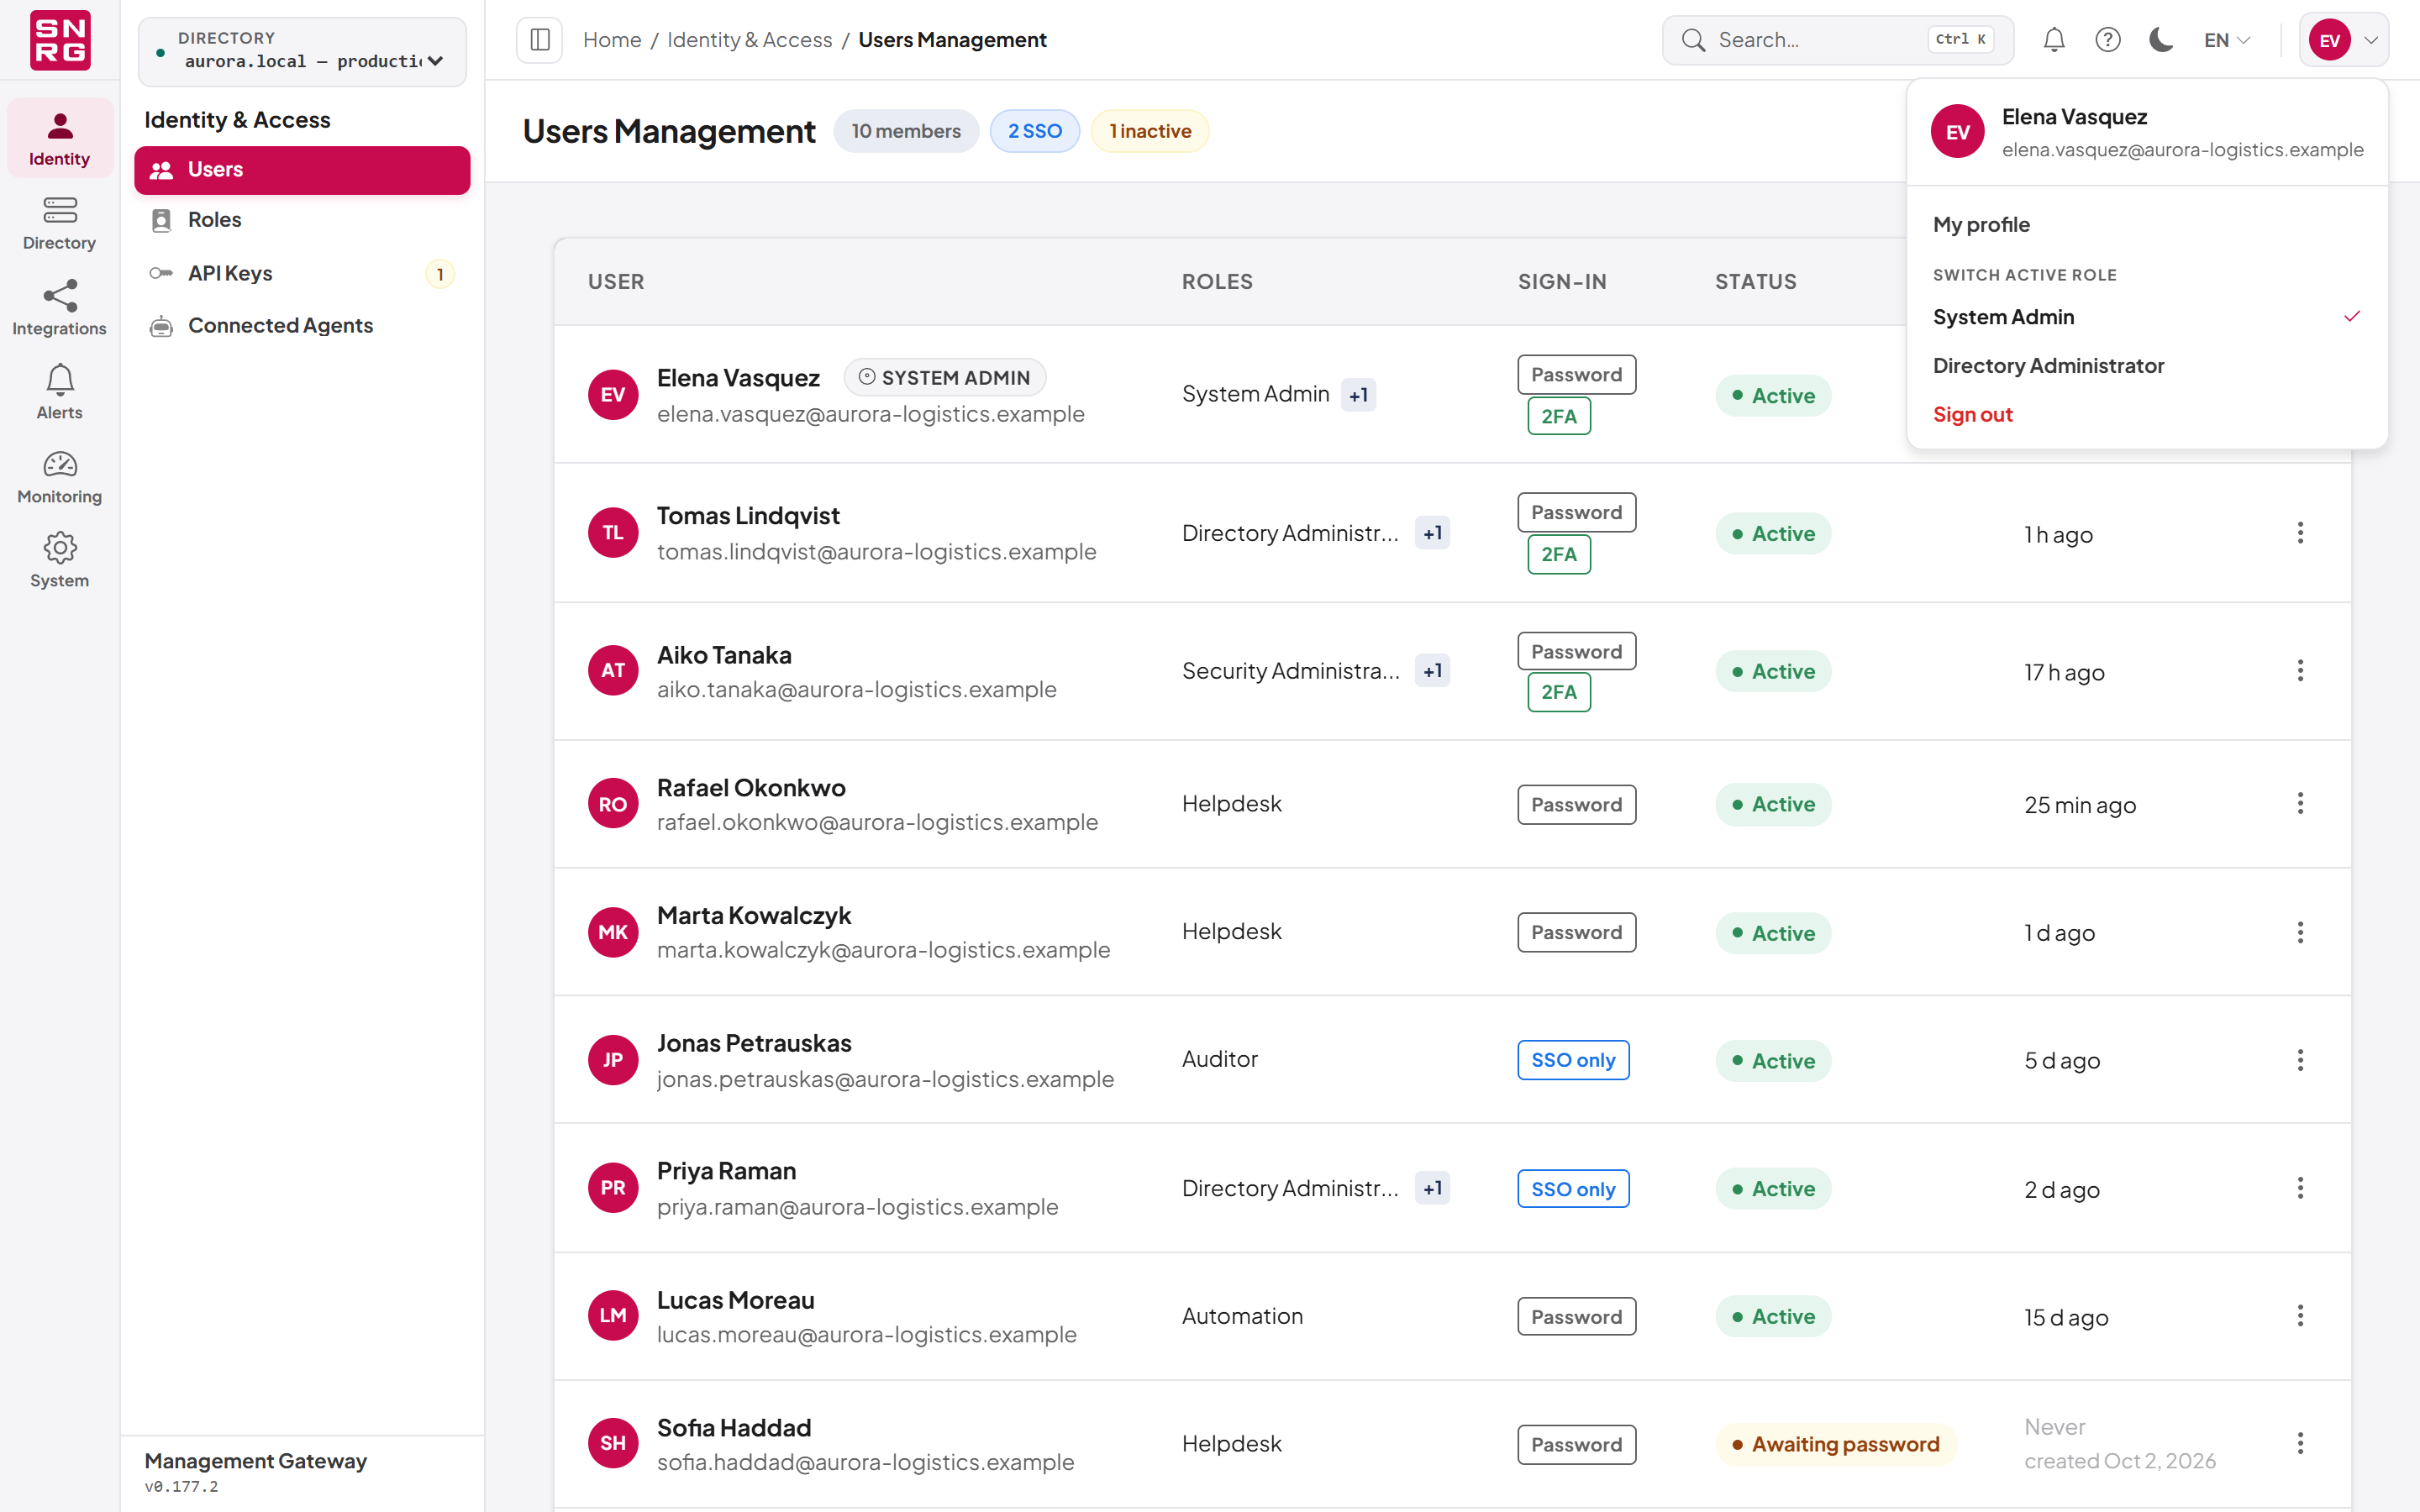Viewport: 2420px width, 1512px height.
Task: Switch to dark mode with moon icon
Action: [2161, 40]
